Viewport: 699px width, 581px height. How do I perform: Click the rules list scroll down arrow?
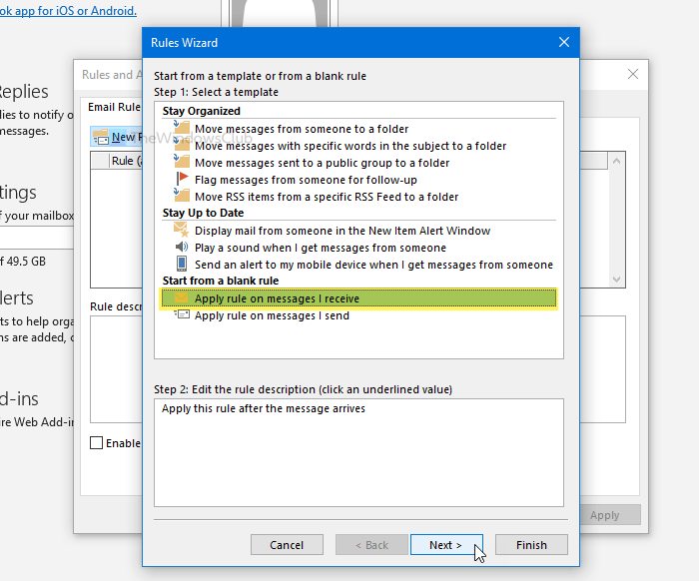click(x=616, y=279)
